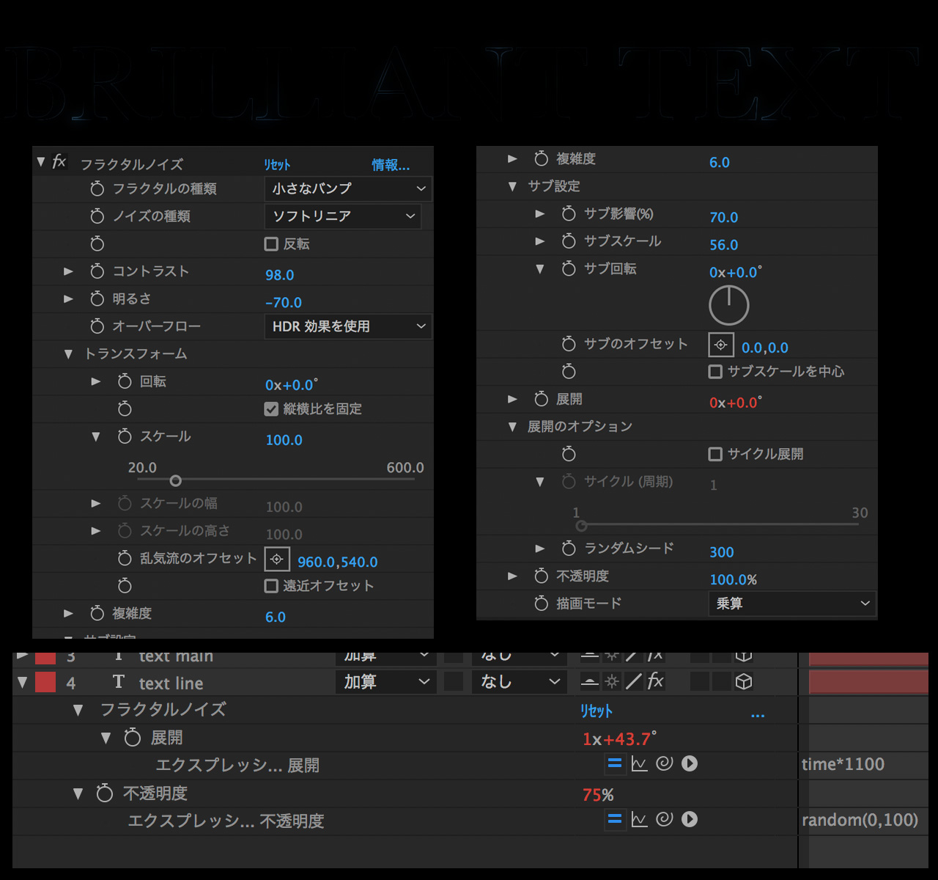Viewport: 938px width, 880px height.
Task: Enable the サイクル展開 checkbox
Action: click(x=715, y=455)
